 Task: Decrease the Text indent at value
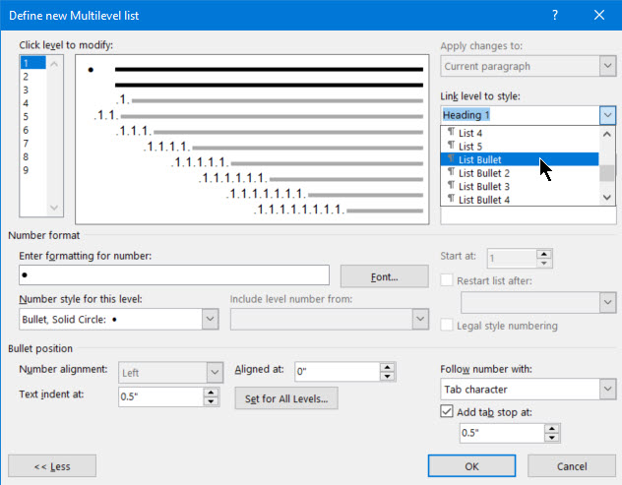211,401
